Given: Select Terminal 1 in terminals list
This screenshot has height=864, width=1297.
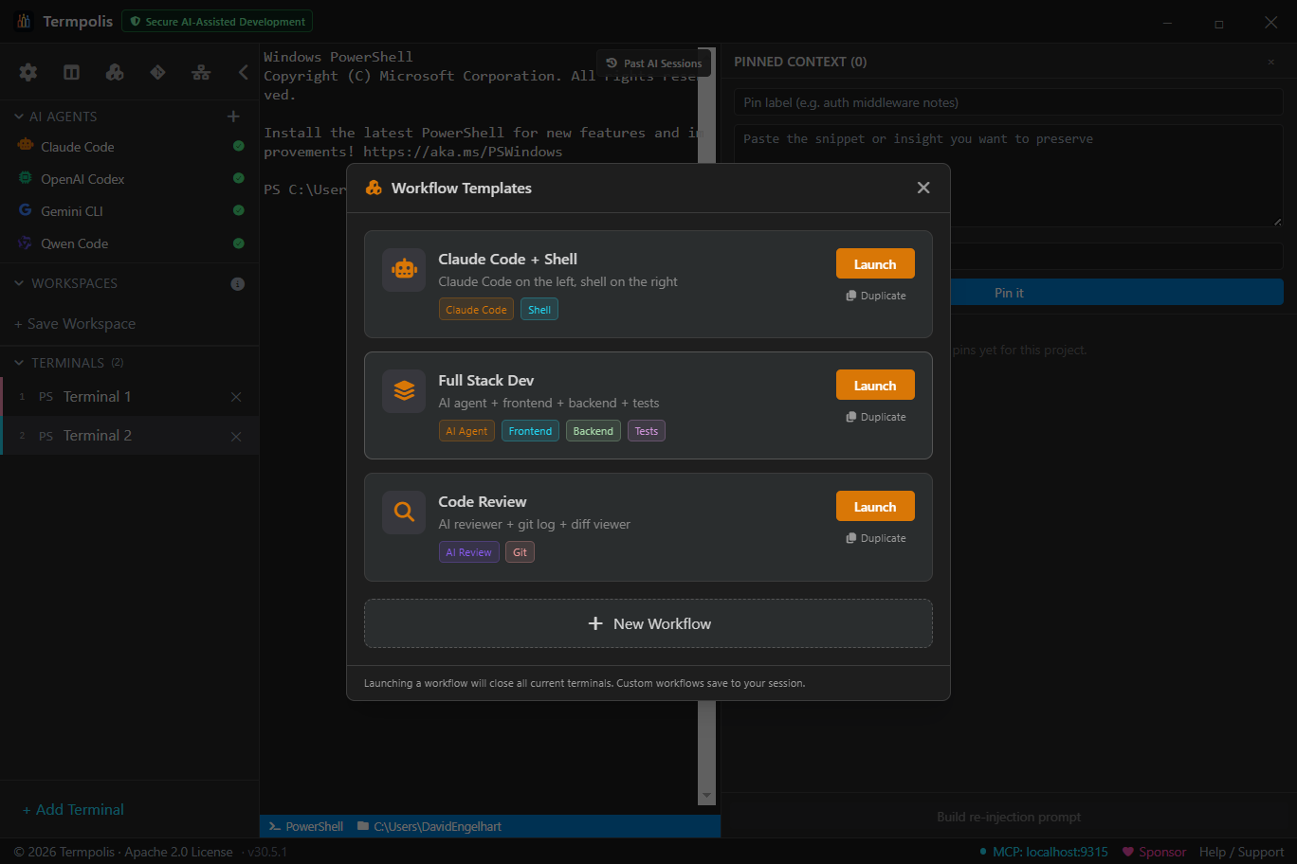Looking at the screenshot, I should [x=129, y=397].
